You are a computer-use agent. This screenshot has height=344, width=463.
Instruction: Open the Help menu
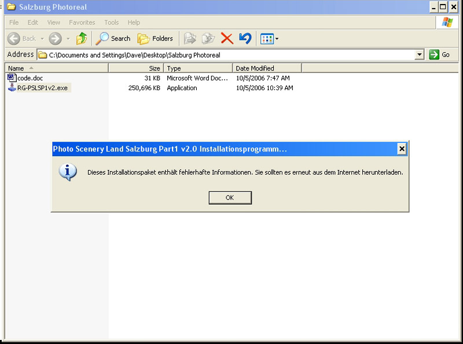coord(134,23)
